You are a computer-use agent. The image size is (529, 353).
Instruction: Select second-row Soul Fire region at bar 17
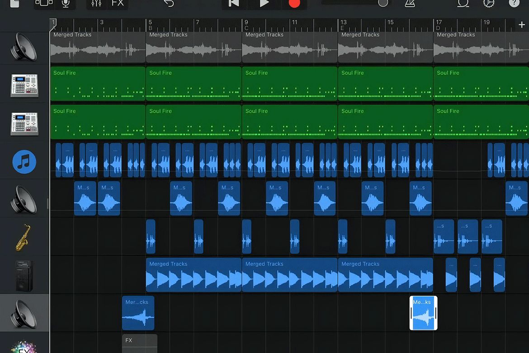click(x=481, y=122)
